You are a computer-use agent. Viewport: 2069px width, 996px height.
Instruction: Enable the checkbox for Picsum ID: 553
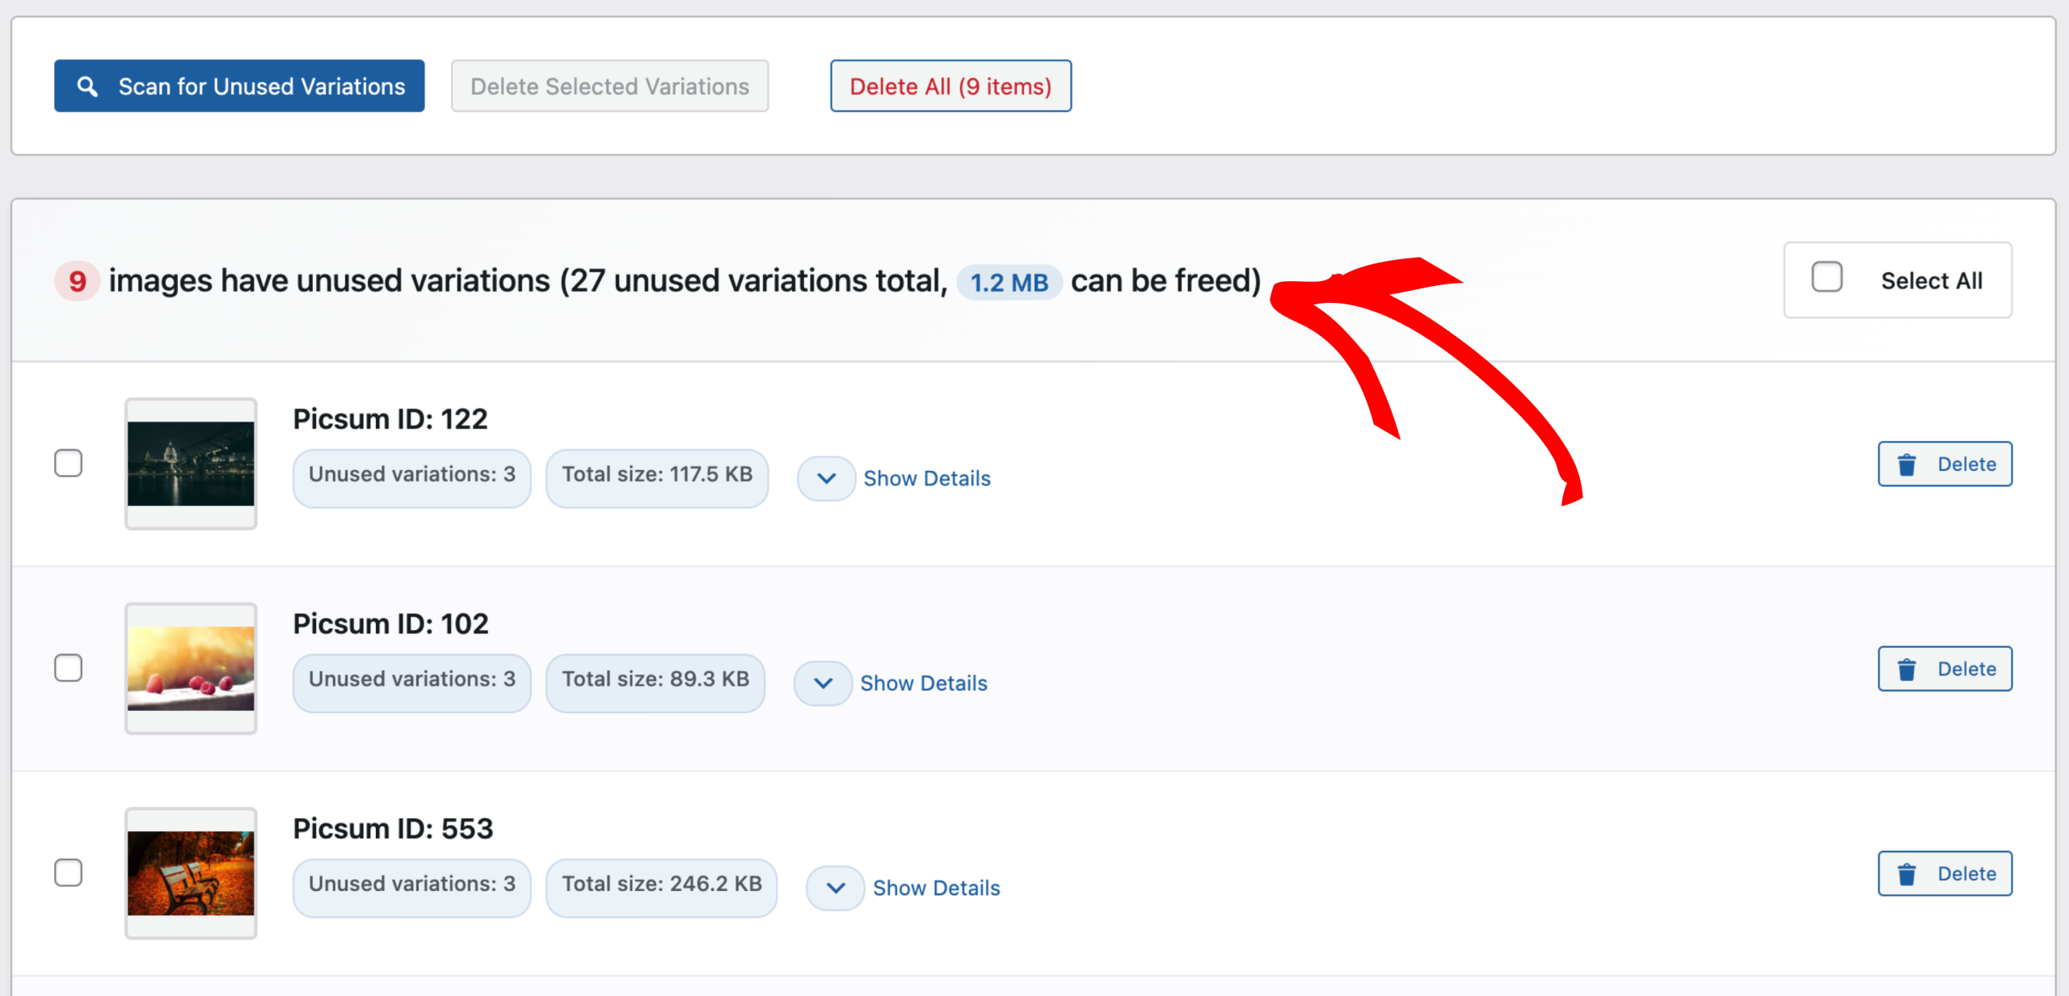coord(69,872)
